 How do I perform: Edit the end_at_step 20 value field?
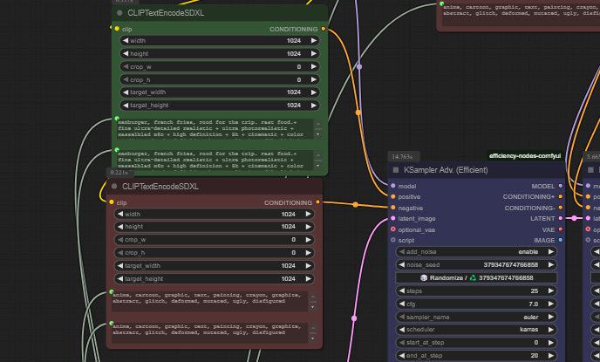[476, 356]
